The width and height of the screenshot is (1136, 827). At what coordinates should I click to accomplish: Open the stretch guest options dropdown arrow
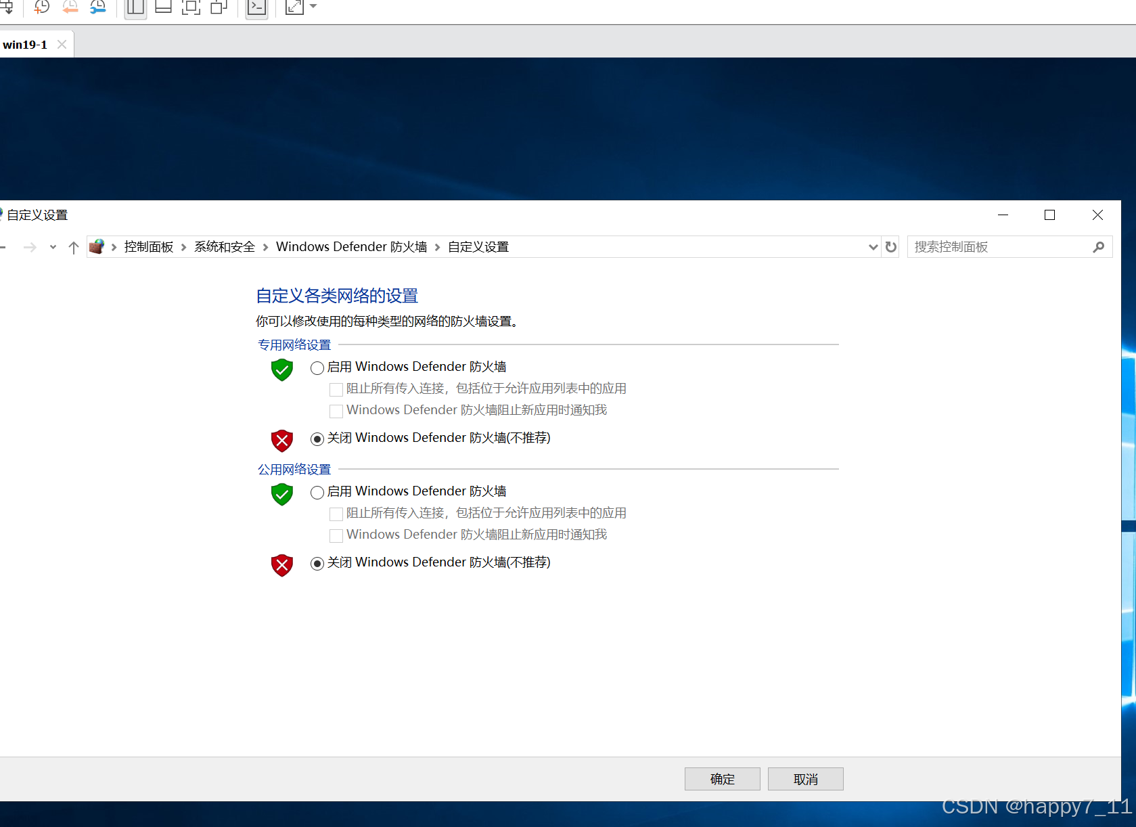313,6
